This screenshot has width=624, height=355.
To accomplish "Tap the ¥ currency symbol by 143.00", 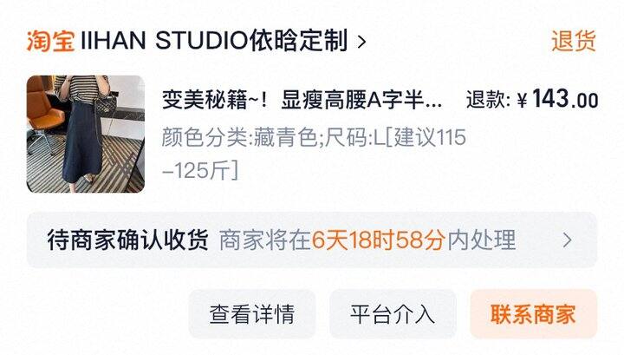I will pos(522,100).
